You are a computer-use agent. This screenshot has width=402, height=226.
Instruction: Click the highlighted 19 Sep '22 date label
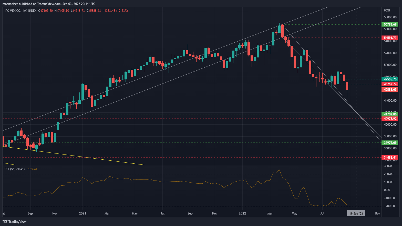(356, 213)
